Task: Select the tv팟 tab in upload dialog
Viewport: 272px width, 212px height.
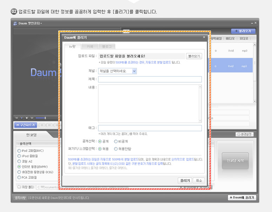Action: (x=73, y=47)
